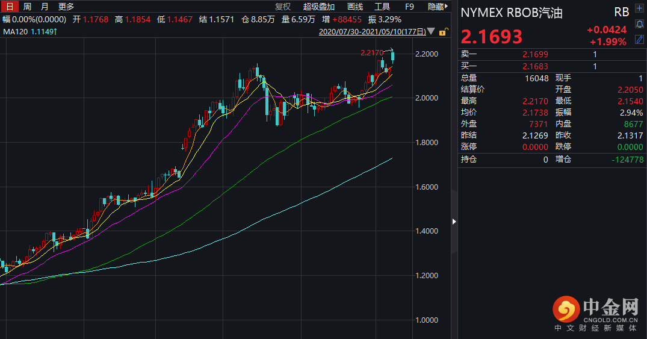The width and height of the screenshot is (647, 339).
Task: Collapse the right quote panel arrow
Action: pos(454,222)
